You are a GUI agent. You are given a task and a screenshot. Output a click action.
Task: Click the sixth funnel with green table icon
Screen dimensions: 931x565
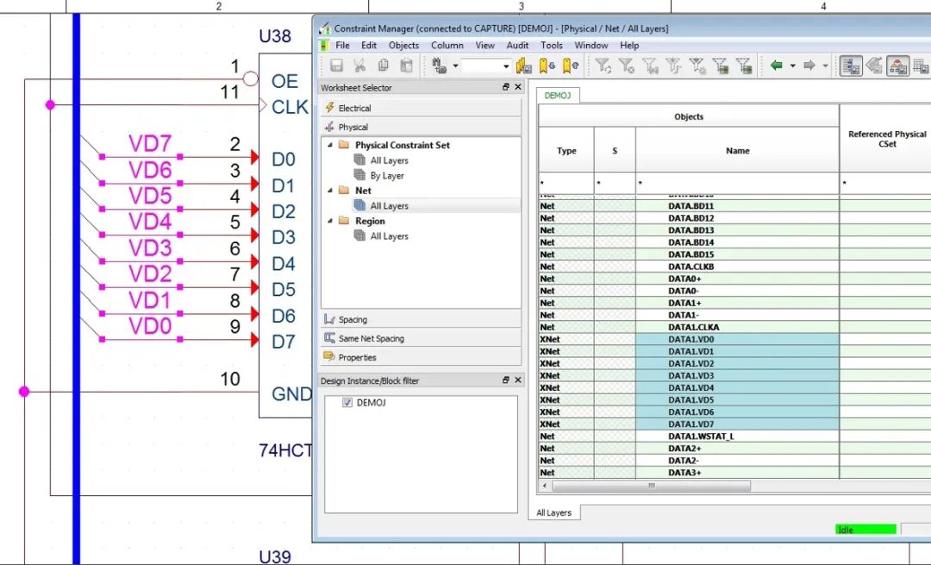click(720, 66)
